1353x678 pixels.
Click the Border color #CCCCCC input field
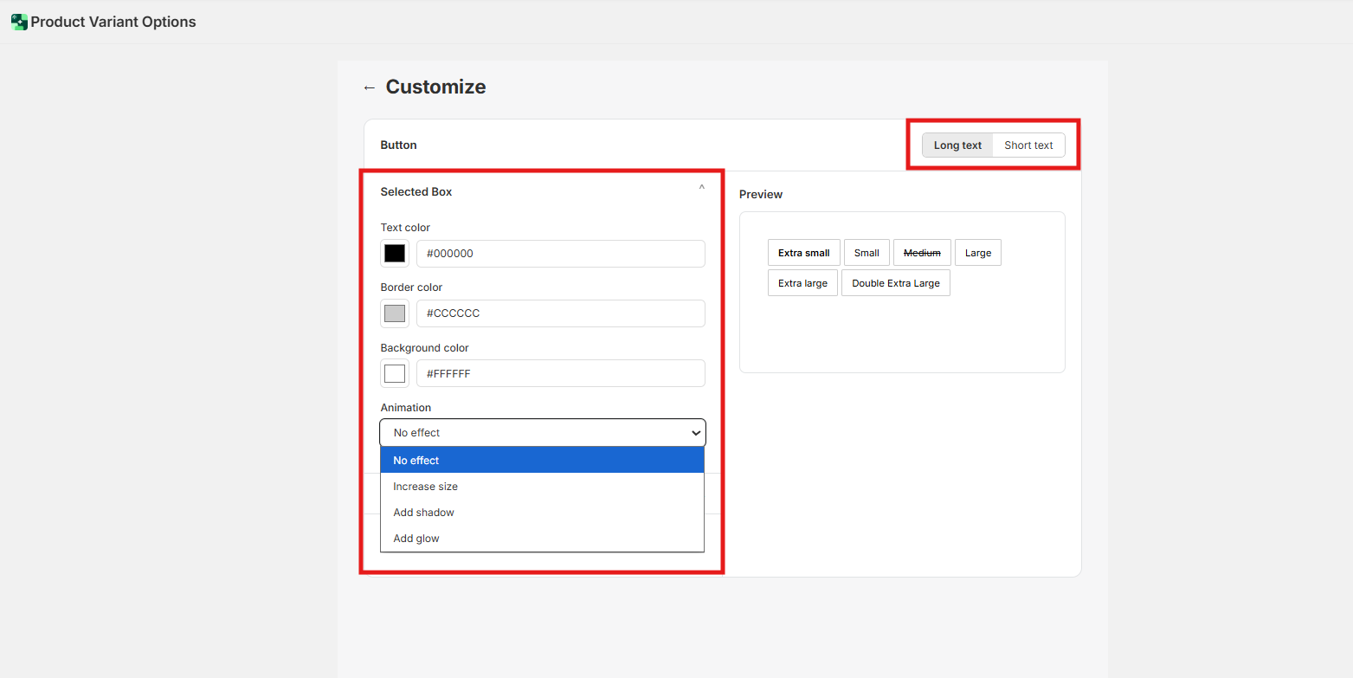click(560, 313)
